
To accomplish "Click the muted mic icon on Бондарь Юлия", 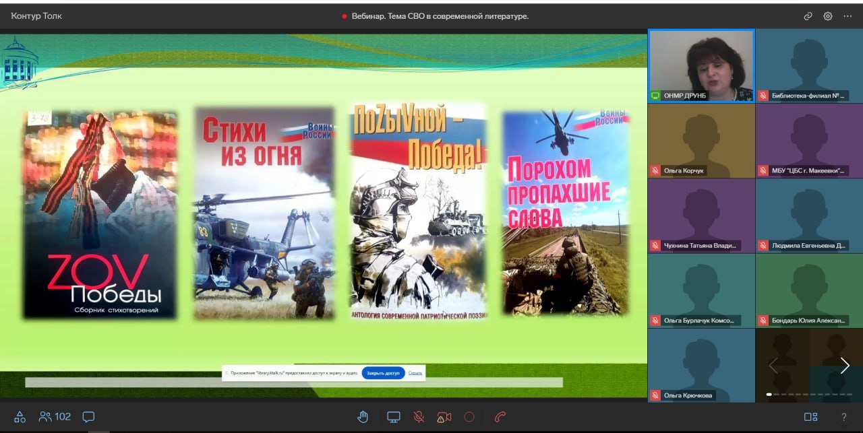I will 763,320.
